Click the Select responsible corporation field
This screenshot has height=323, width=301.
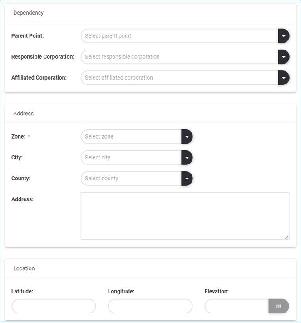[x=179, y=57]
